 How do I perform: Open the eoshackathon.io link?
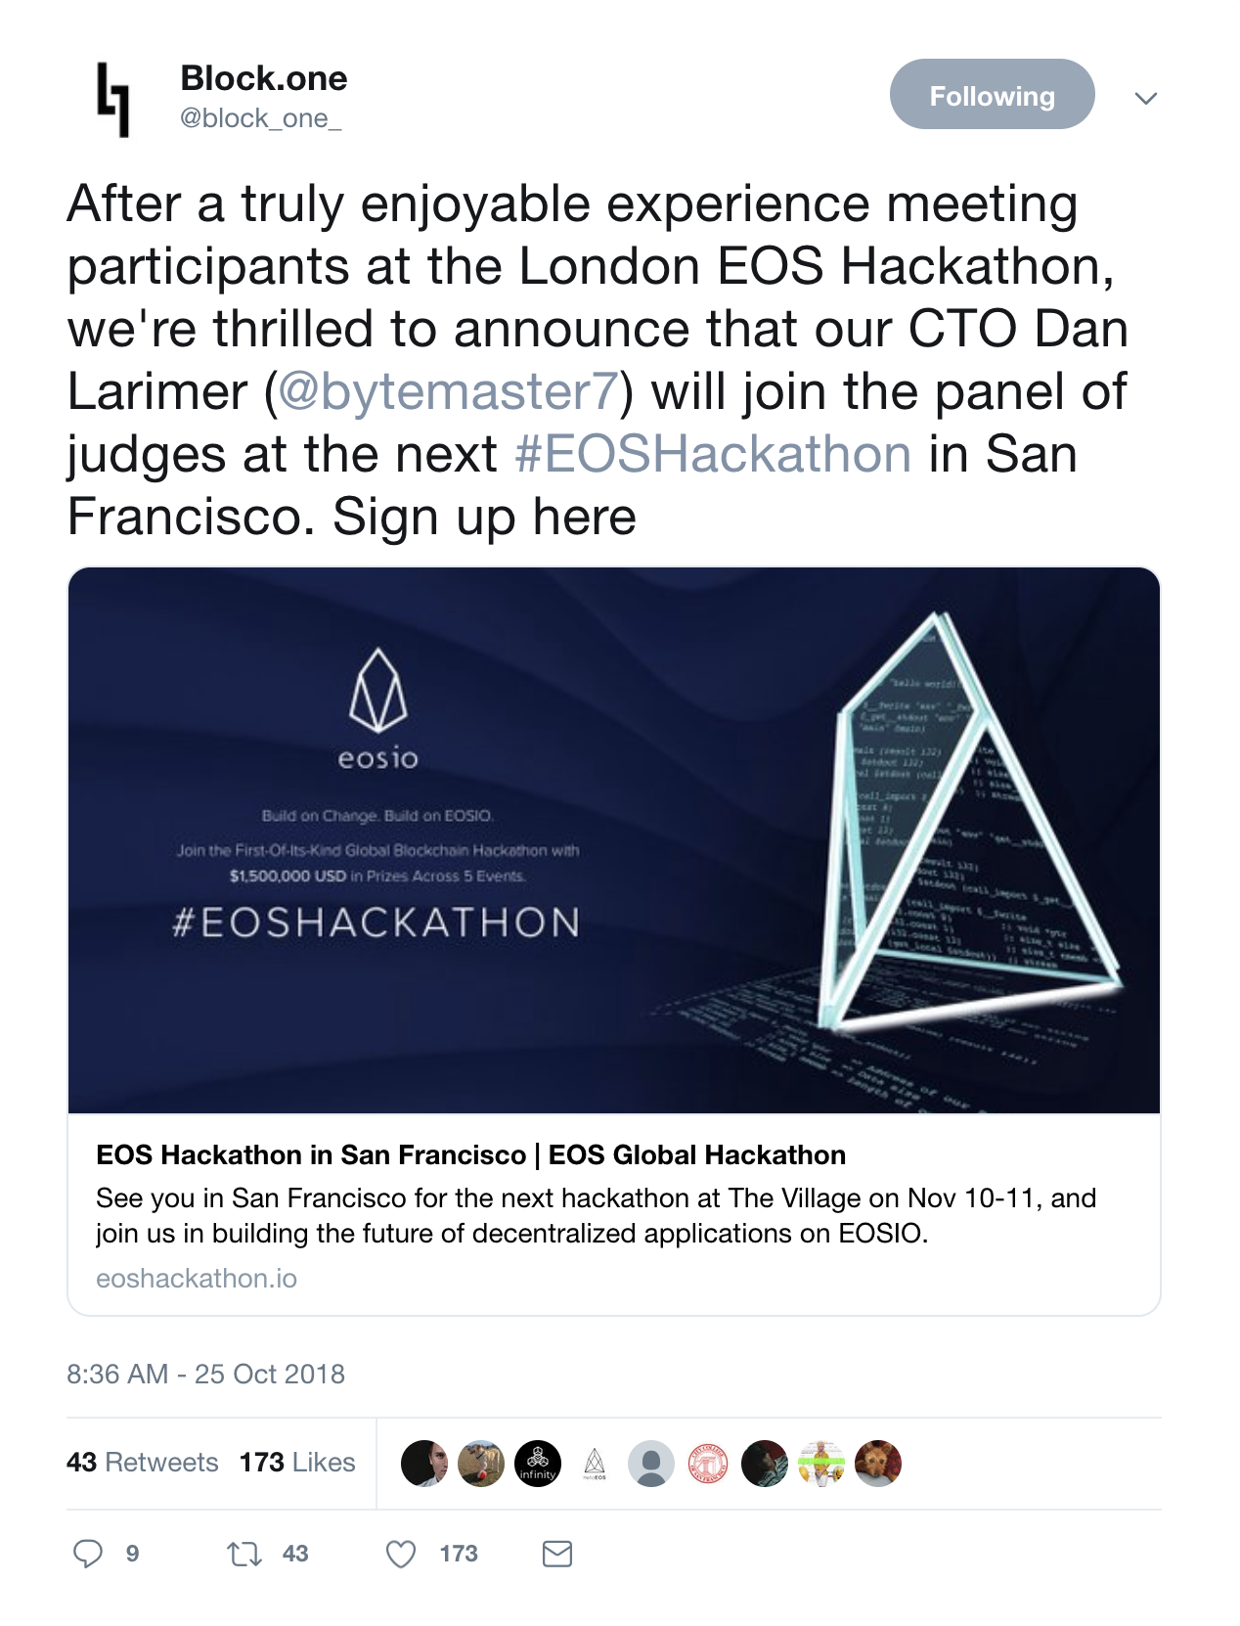click(x=197, y=1279)
